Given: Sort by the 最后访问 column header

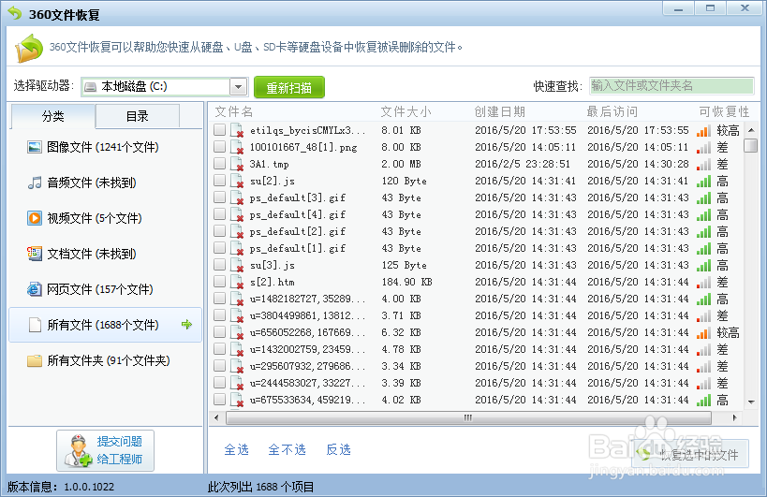Looking at the screenshot, I should 612,112.
